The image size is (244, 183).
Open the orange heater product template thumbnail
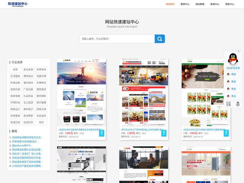(206, 165)
